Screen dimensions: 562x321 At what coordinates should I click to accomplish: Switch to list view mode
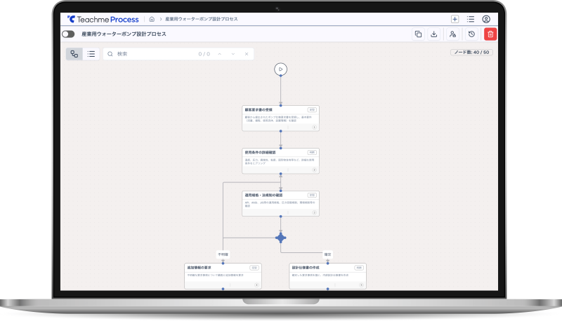[92, 54]
